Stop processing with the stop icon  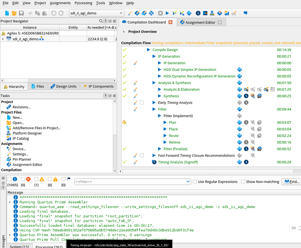coord(160,13)
